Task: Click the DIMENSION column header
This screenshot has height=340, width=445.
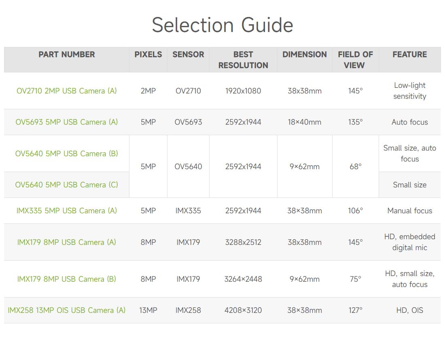Action: [305, 55]
